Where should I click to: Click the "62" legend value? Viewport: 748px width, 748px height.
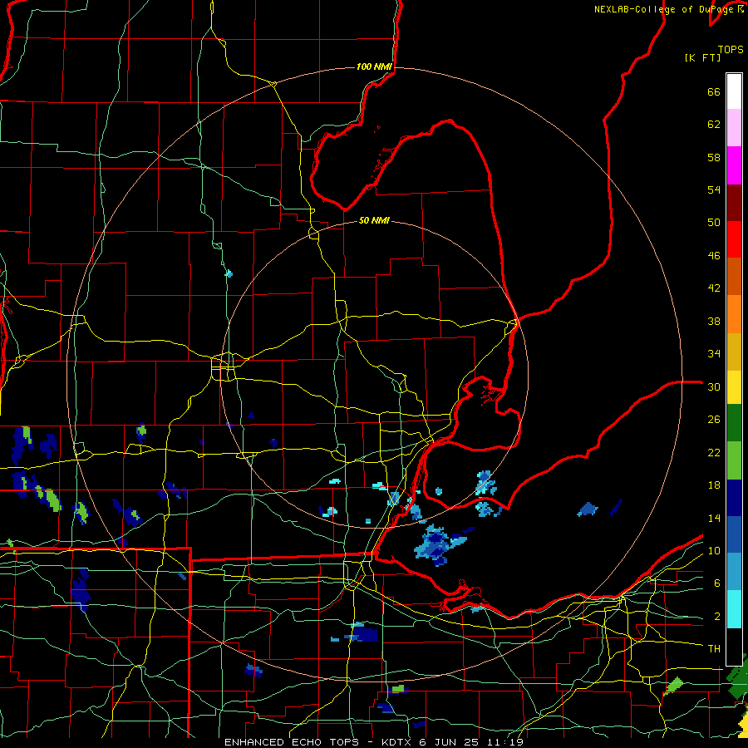(714, 125)
